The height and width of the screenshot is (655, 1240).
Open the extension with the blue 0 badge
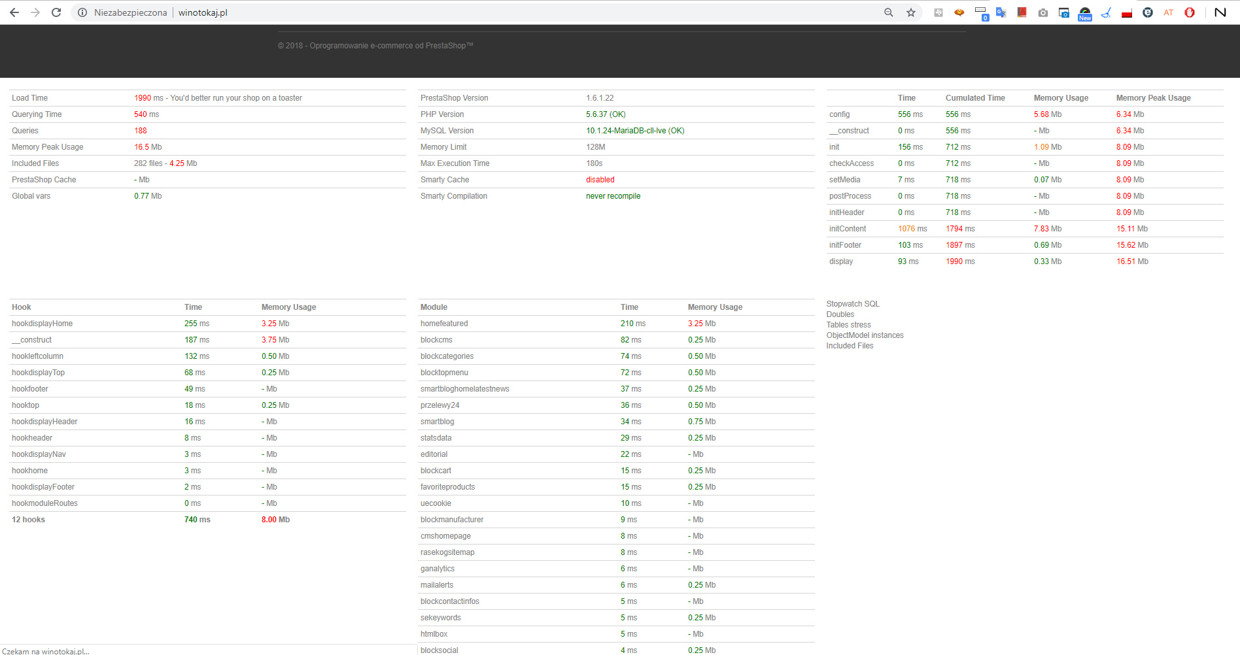point(981,13)
